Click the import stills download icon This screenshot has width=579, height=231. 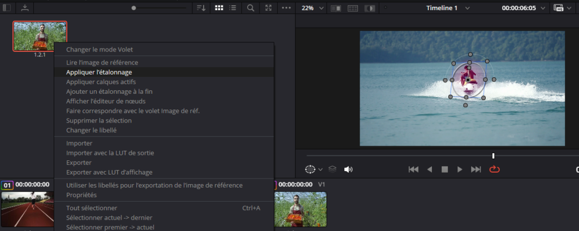(25, 8)
